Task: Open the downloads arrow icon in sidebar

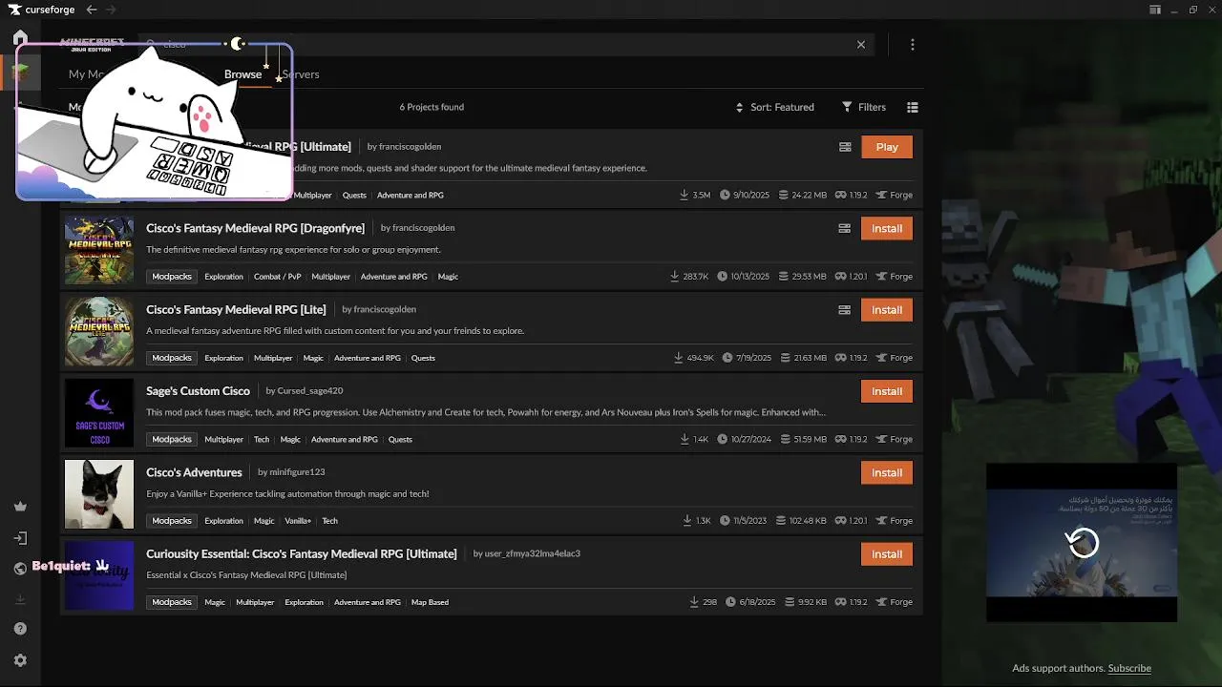Action: click(20, 599)
